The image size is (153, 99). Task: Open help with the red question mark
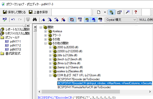point(136,12)
